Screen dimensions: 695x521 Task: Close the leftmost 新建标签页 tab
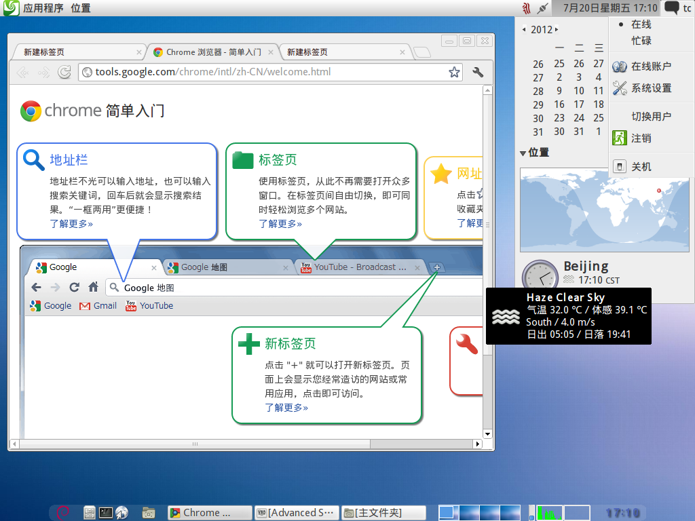pos(138,52)
